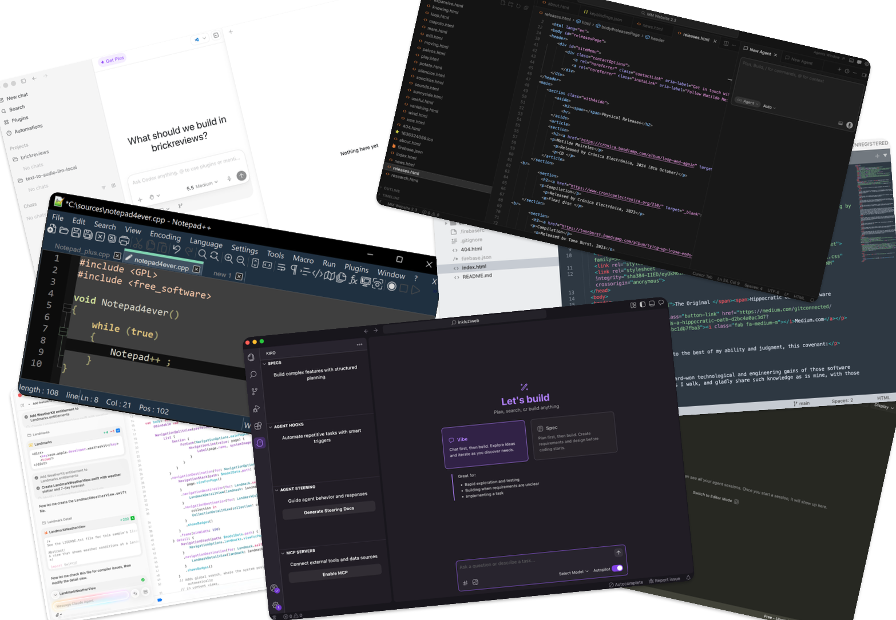Select Vibe mode card in Kiro
The width and height of the screenshot is (896, 620).
(485, 445)
